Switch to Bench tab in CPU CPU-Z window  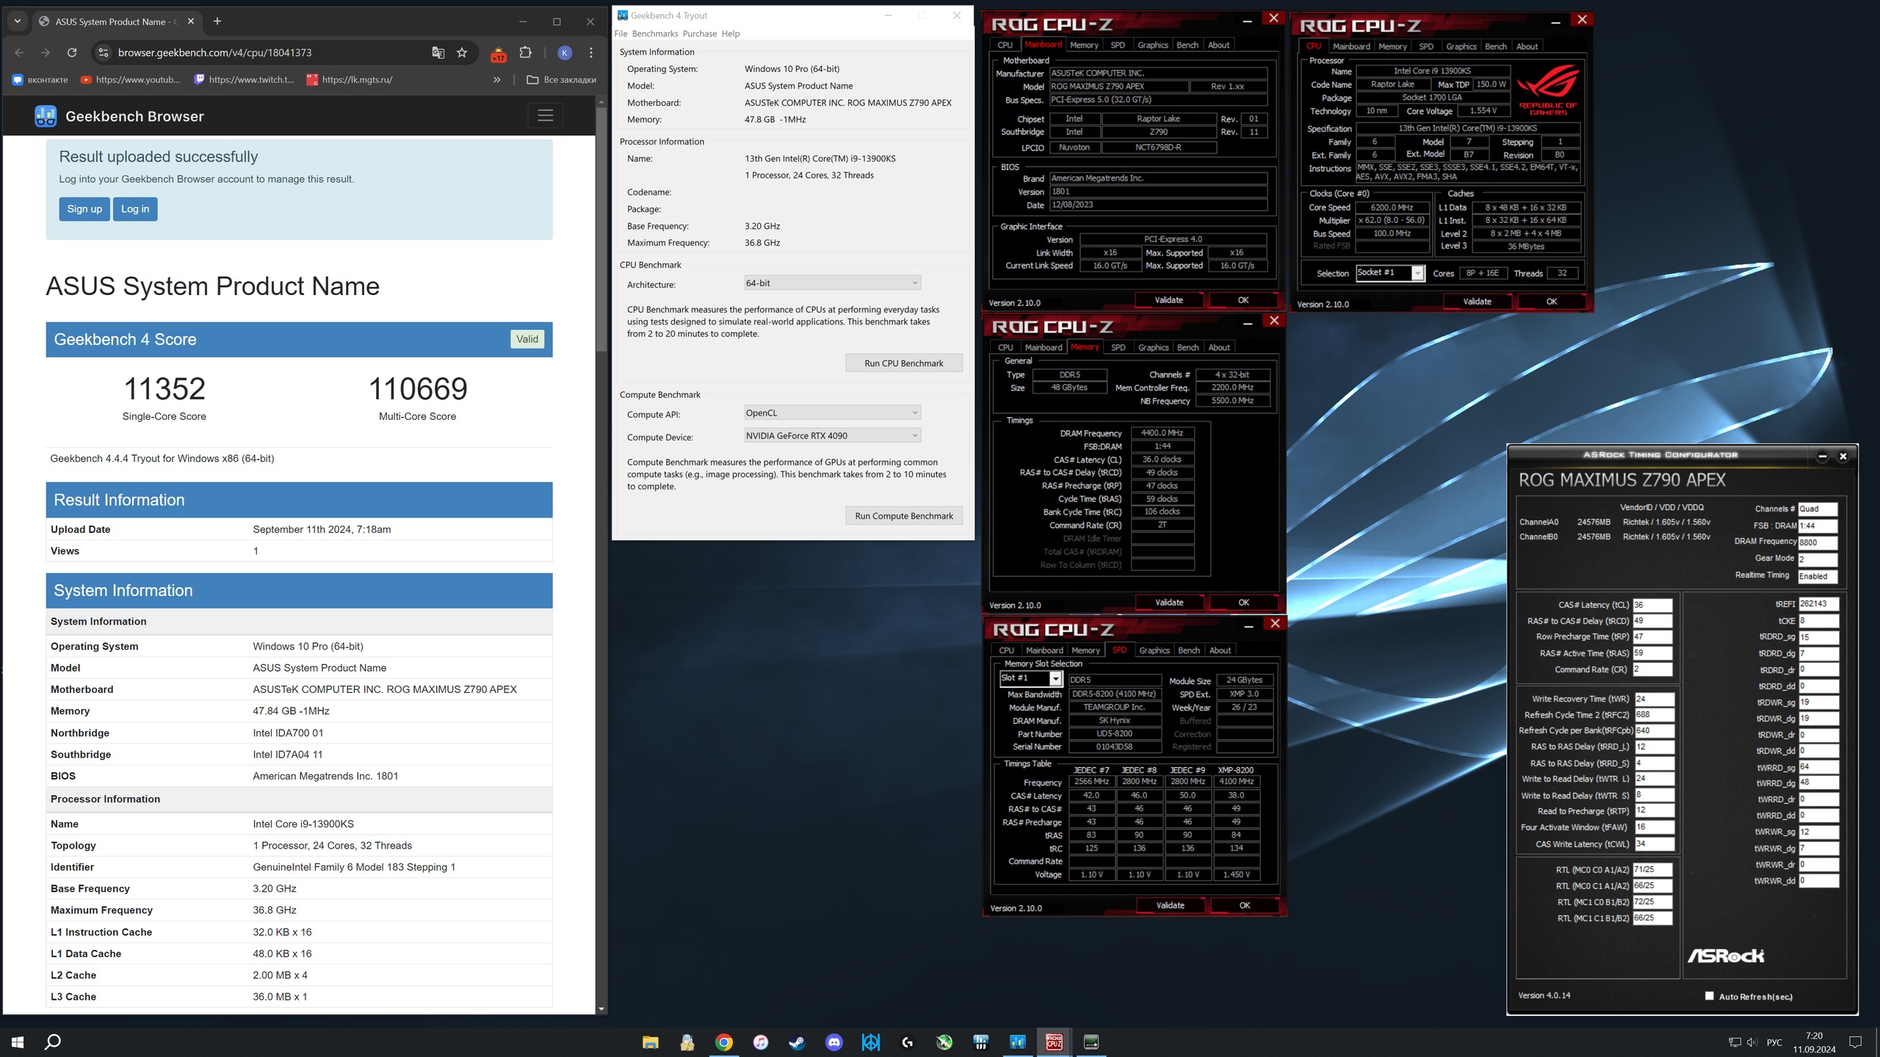tap(1495, 47)
